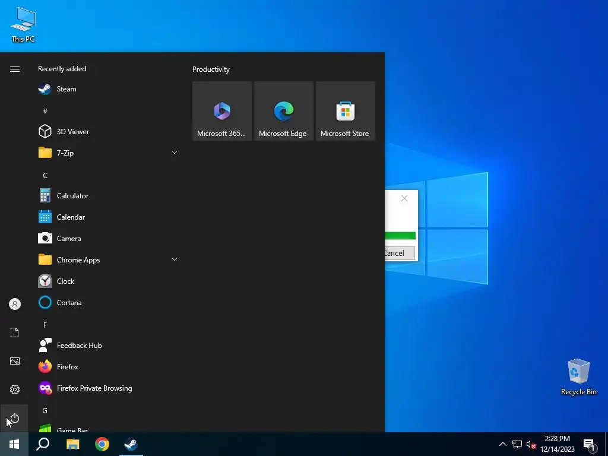
Task: Click the Productivity group heading
Action: [211, 69]
